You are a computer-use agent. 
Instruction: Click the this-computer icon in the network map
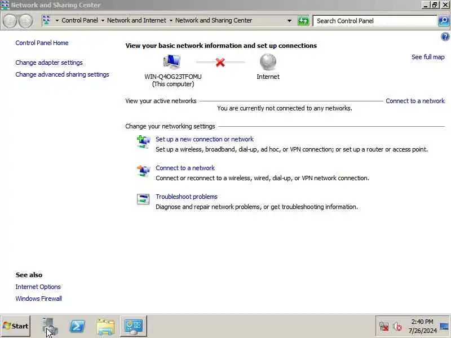[x=172, y=61]
